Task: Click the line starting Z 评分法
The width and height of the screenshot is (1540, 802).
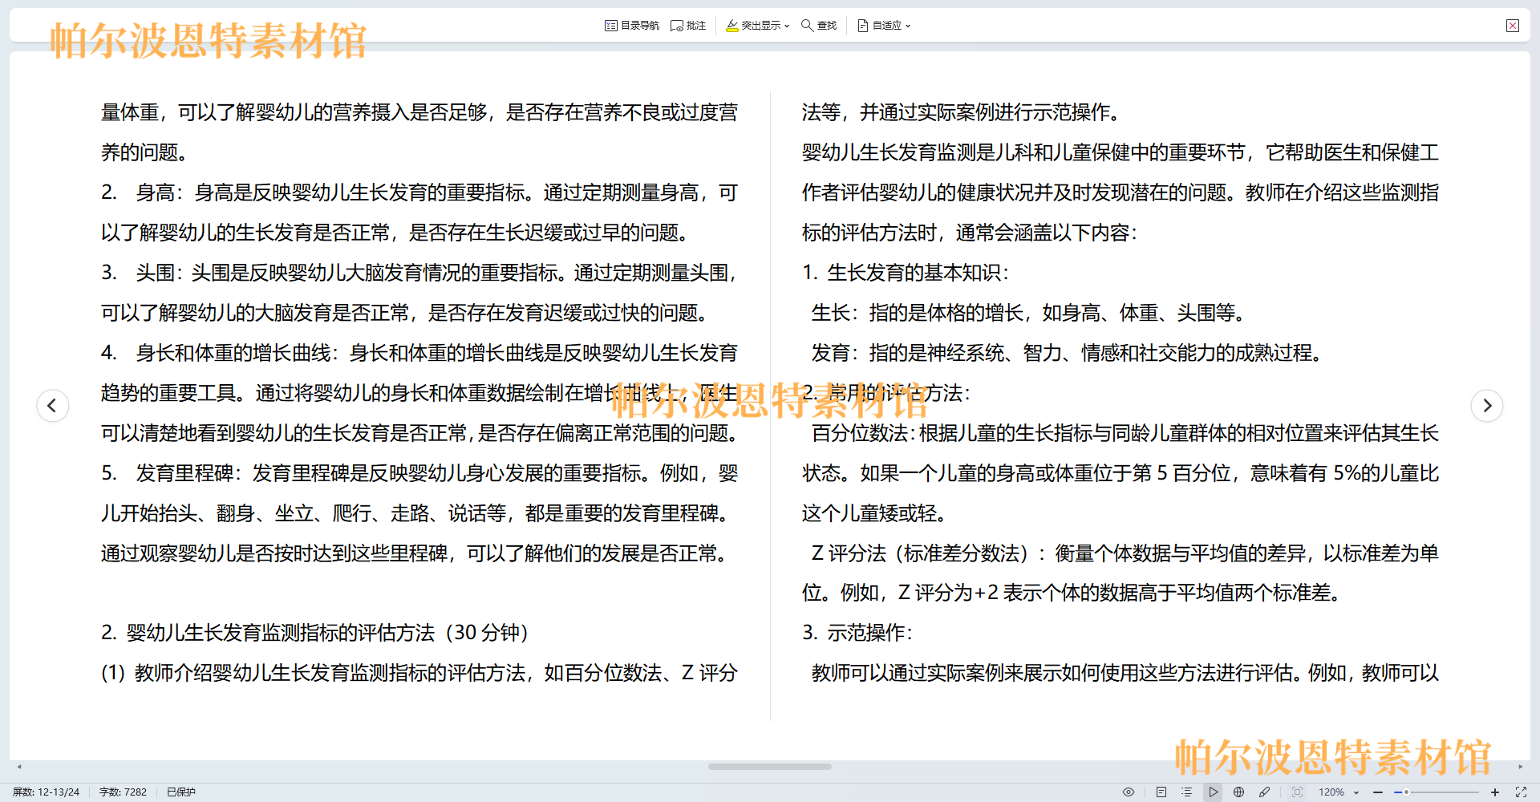Action: click(1125, 553)
